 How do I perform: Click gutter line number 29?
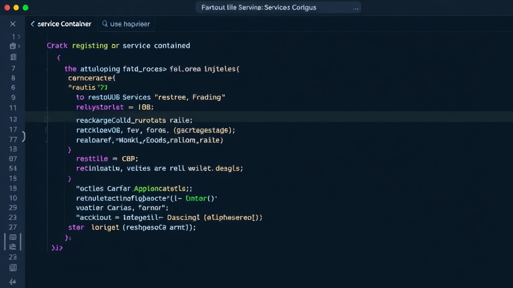tap(13, 207)
